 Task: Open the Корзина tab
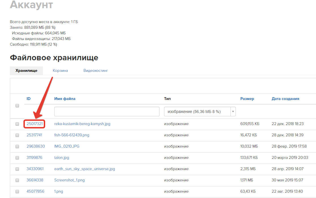[x=60, y=70]
